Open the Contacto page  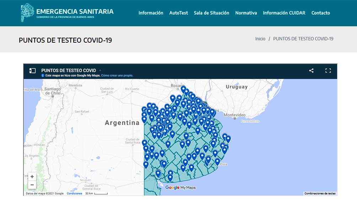point(321,13)
